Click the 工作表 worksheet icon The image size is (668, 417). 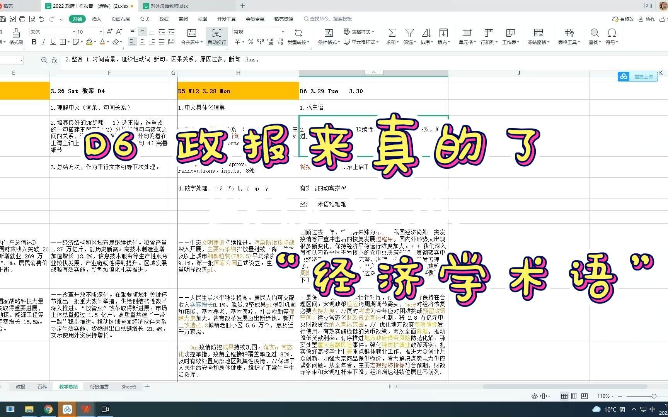pos(510,33)
